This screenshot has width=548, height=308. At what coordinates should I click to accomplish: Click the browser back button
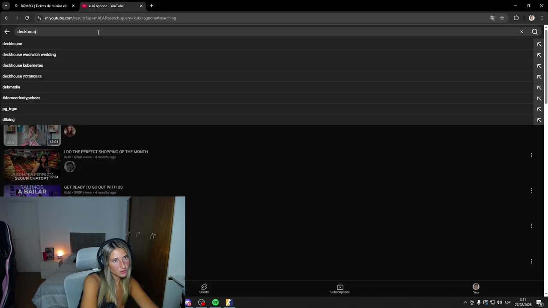(x=6, y=18)
